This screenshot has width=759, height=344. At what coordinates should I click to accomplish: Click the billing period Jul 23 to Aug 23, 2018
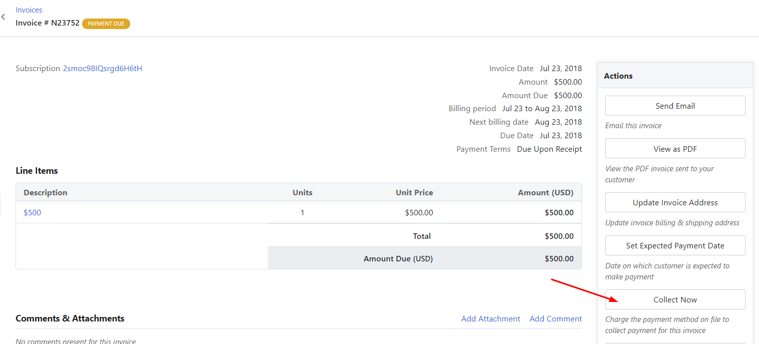click(x=542, y=109)
